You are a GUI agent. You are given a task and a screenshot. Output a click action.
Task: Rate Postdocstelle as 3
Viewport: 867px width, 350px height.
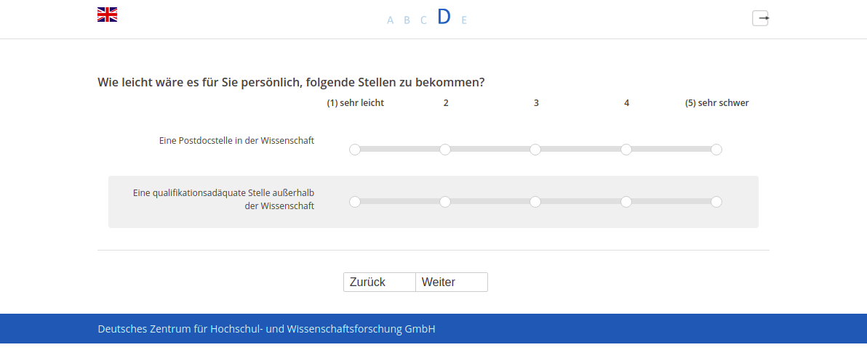(x=535, y=149)
